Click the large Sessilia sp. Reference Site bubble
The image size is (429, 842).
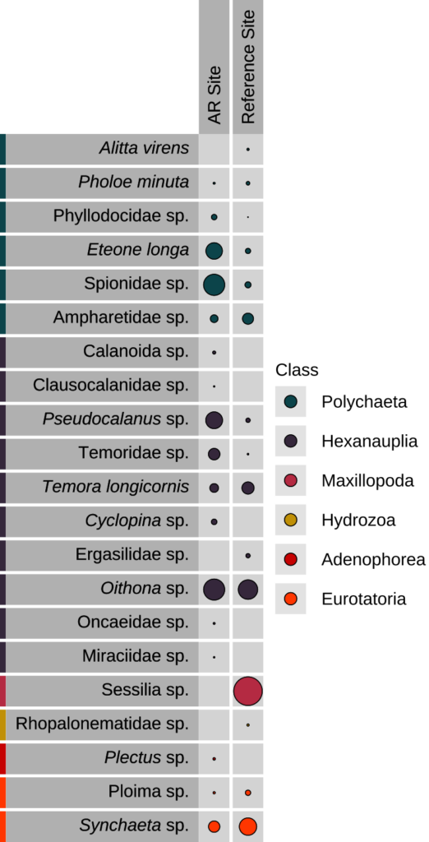pyautogui.click(x=248, y=691)
